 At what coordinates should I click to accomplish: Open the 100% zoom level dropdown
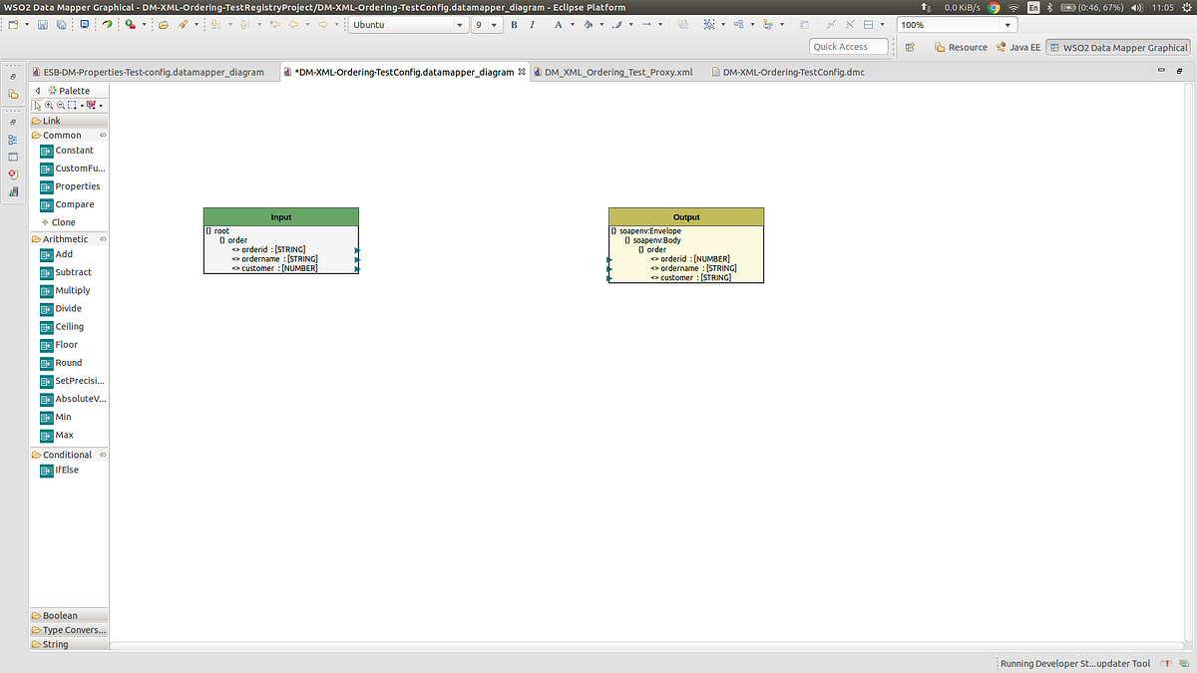[x=1007, y=24]
